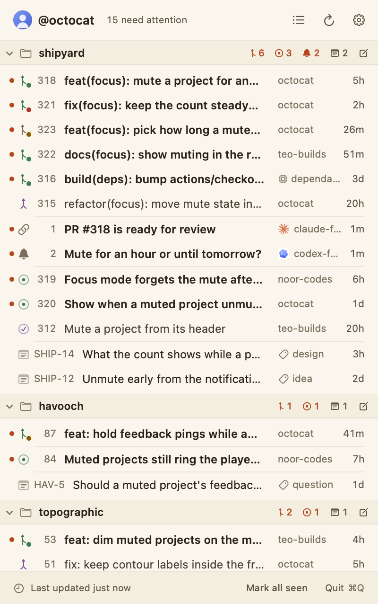Collapse the shipyard project group

point(9,53)
